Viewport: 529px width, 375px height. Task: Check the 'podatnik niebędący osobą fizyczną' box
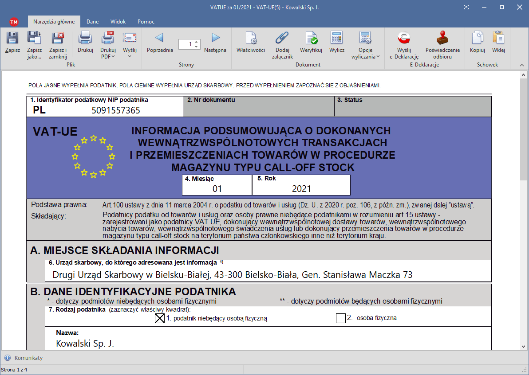coord(160,318)
